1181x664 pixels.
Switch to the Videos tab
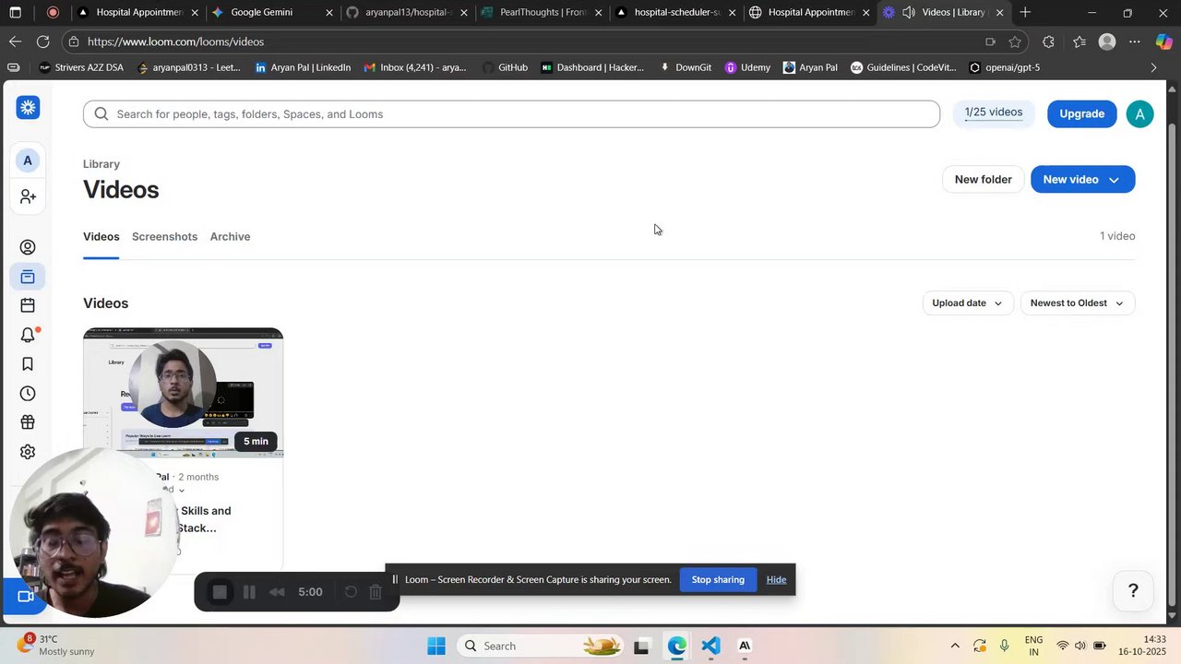coord(101,237)
